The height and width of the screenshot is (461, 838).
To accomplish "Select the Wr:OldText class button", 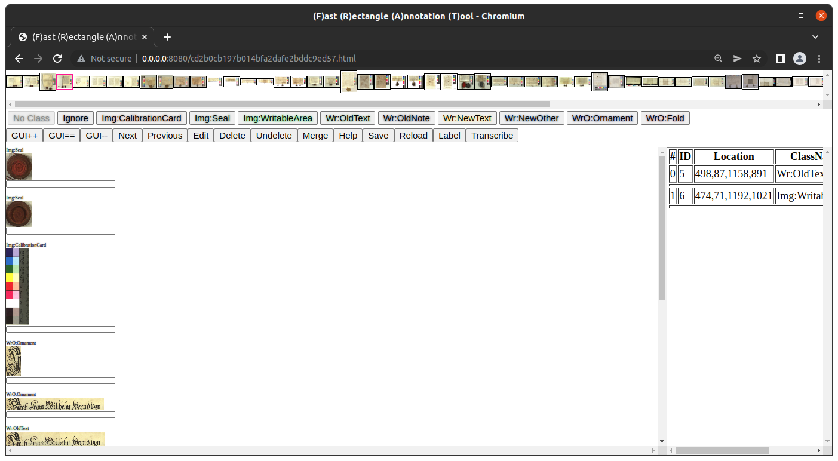I will [x=348, y=118].
